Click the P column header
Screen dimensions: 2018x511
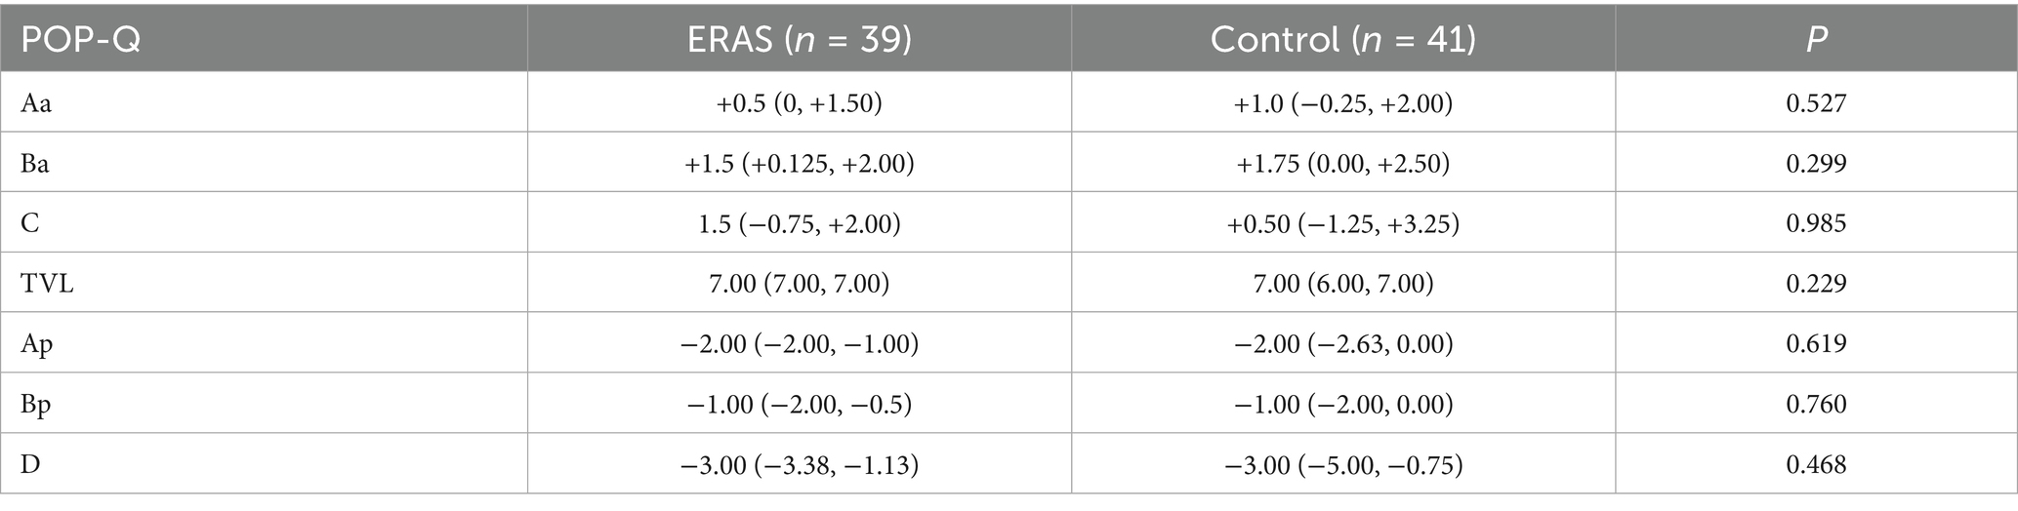tap(1816, 38)
